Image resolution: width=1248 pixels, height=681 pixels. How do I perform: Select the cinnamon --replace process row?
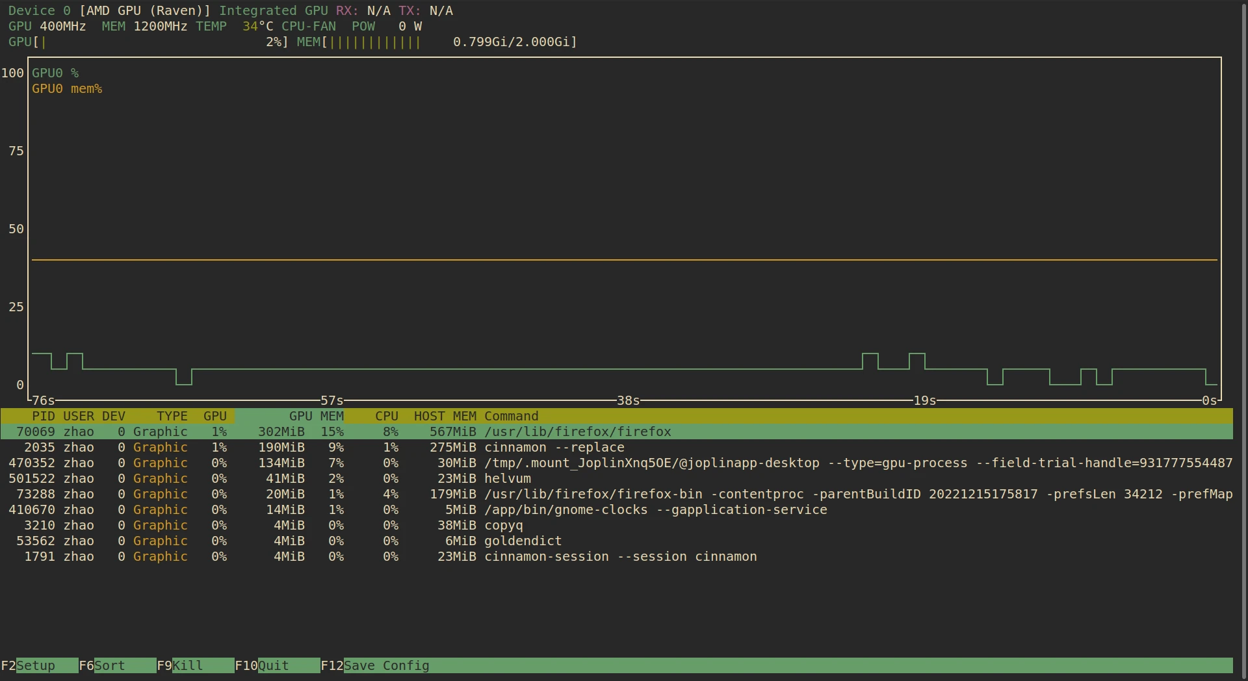click(616, 447)
